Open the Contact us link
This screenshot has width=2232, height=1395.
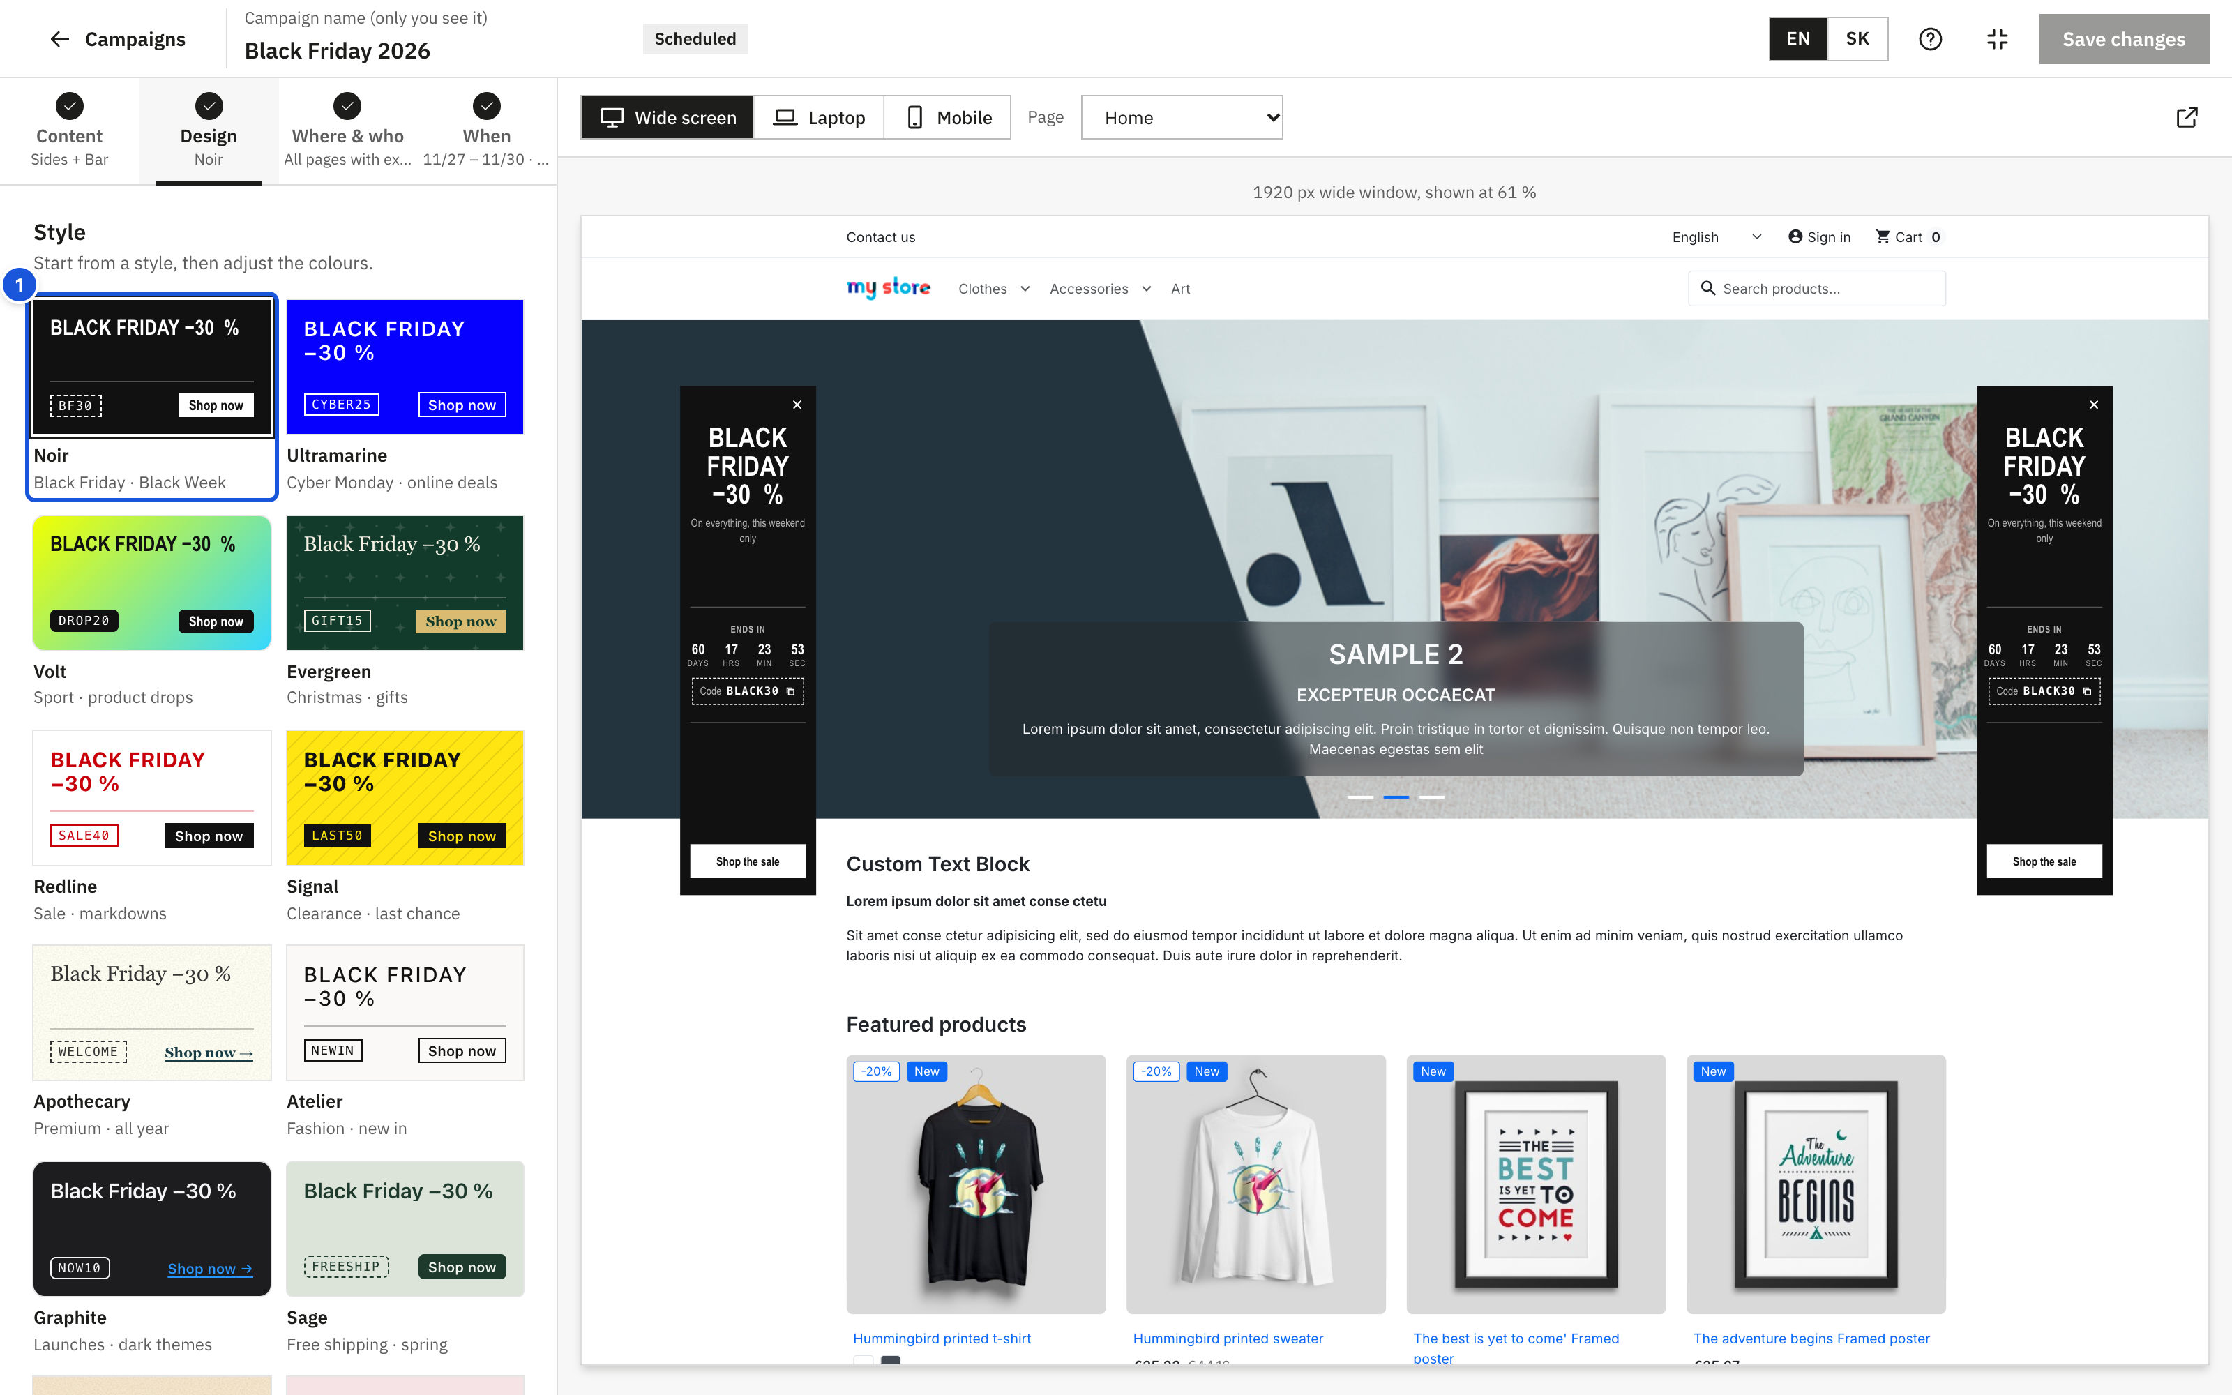(881, 236)
